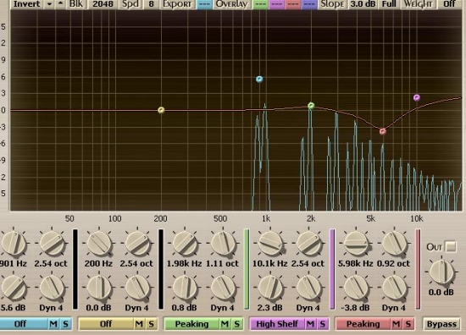Open the red band Peaking filter type
Viewport: 466px width, 335px height.
(363, 324)
